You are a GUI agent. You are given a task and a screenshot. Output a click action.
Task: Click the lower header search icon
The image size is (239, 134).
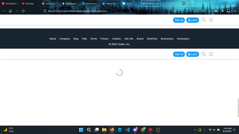(204, 54)
